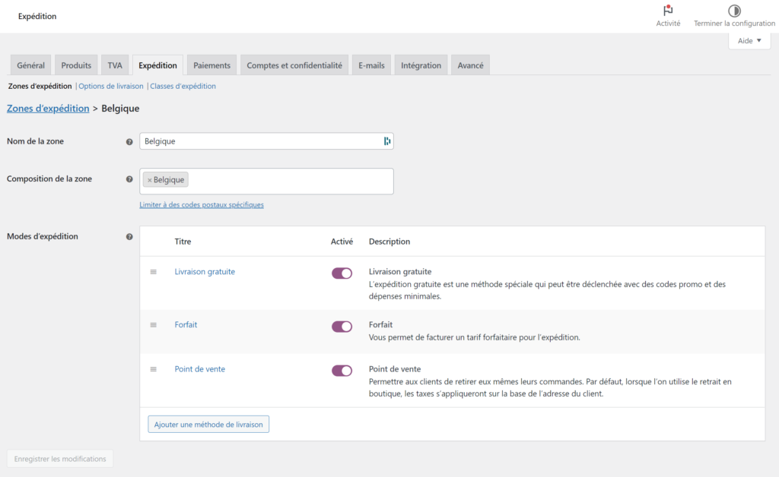The image size is (779, 477).
Task: Open the Activité flag icon
Action: click(x=668, y=11)
